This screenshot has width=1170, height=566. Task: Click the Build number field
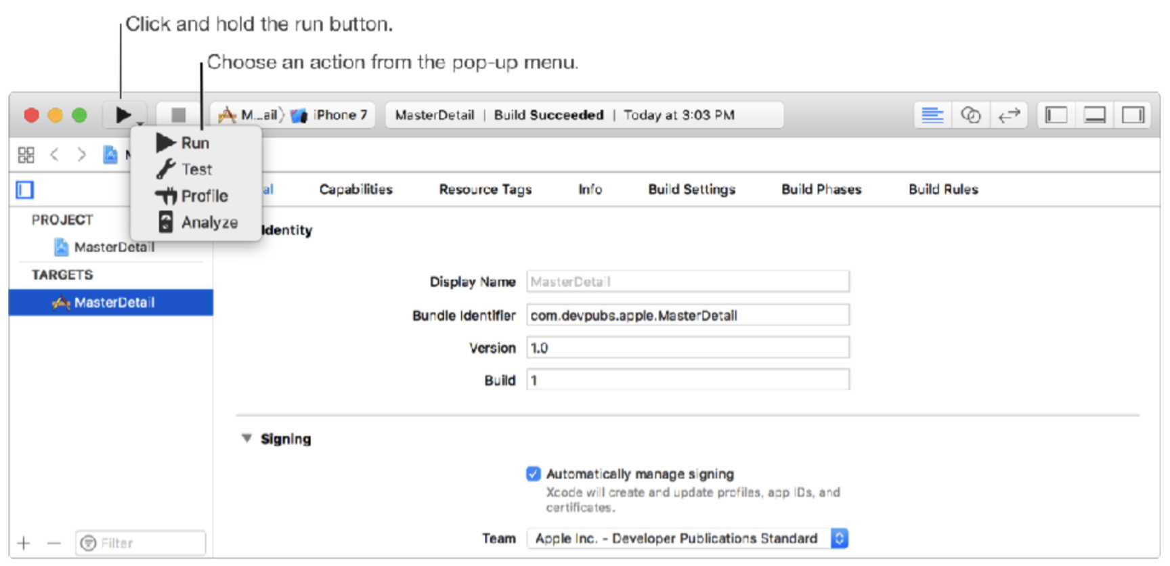[x=688, y=380]
